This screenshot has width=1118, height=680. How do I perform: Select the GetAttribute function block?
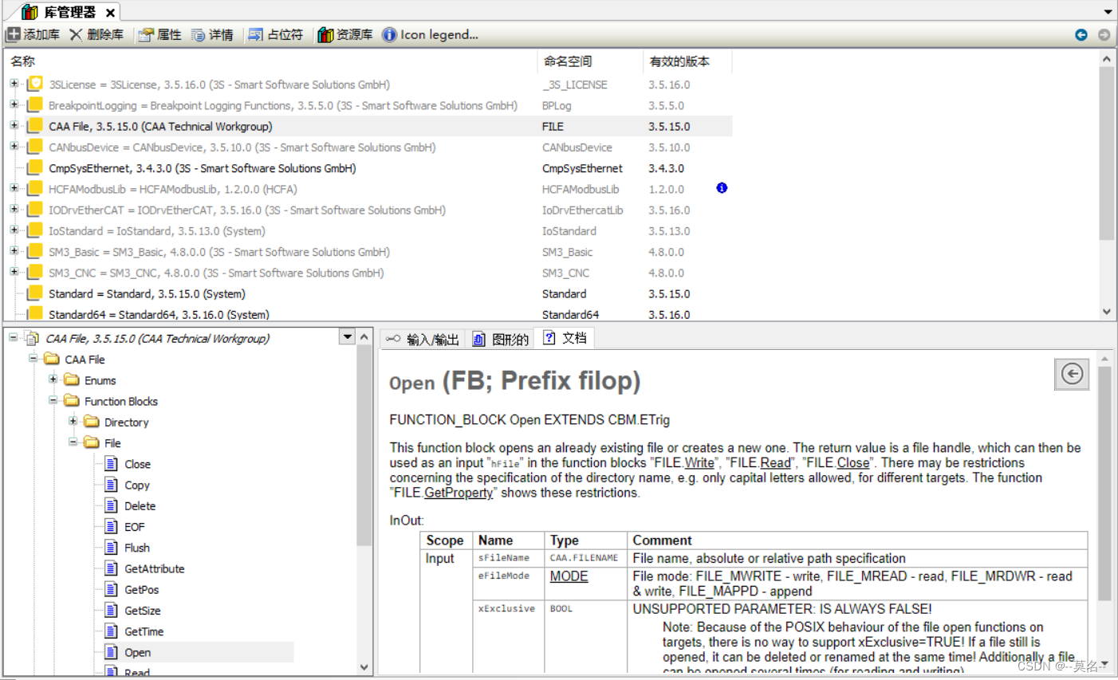pos(154,568)
